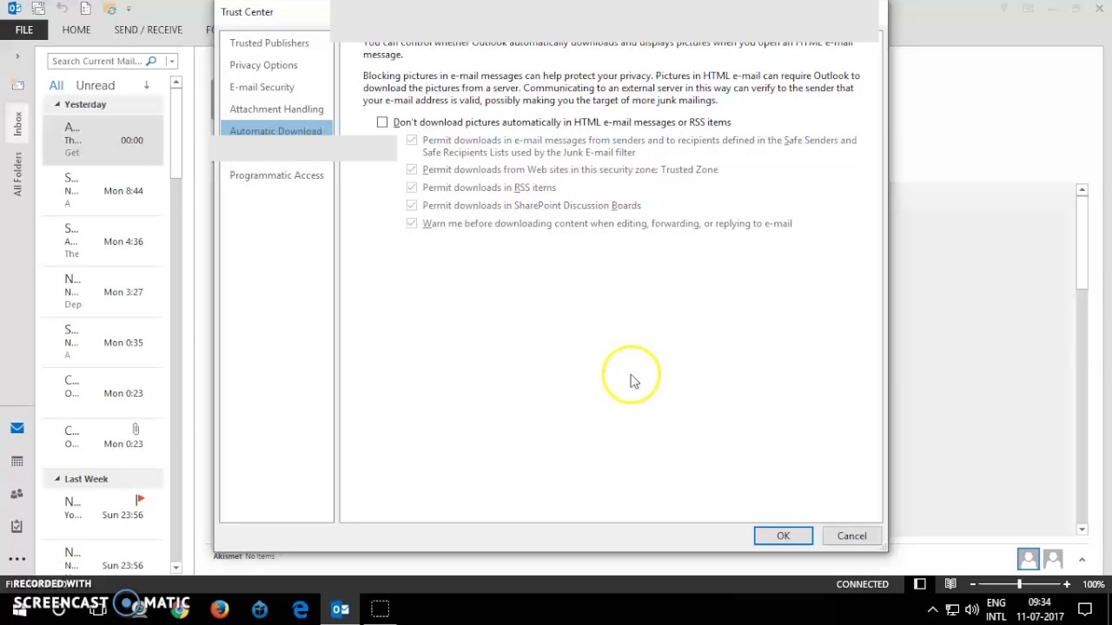Click the new mail envelope icon in the left rail
The image size is (1112, 625).
pos(17,85)
